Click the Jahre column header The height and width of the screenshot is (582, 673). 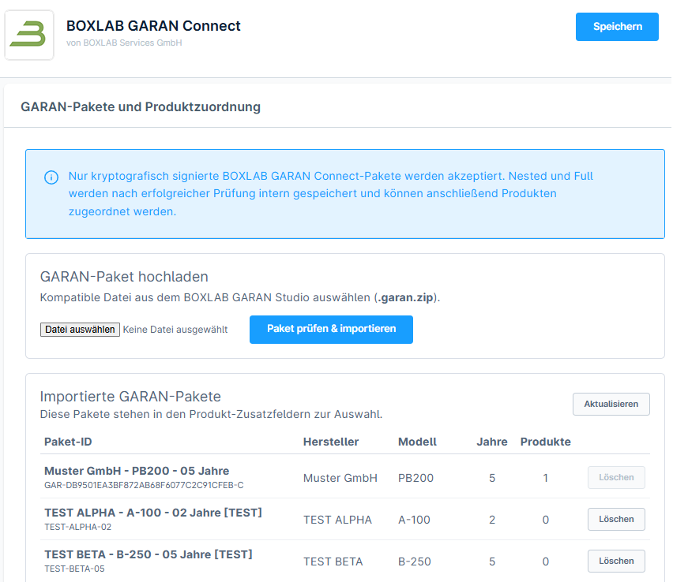[492, 442]
